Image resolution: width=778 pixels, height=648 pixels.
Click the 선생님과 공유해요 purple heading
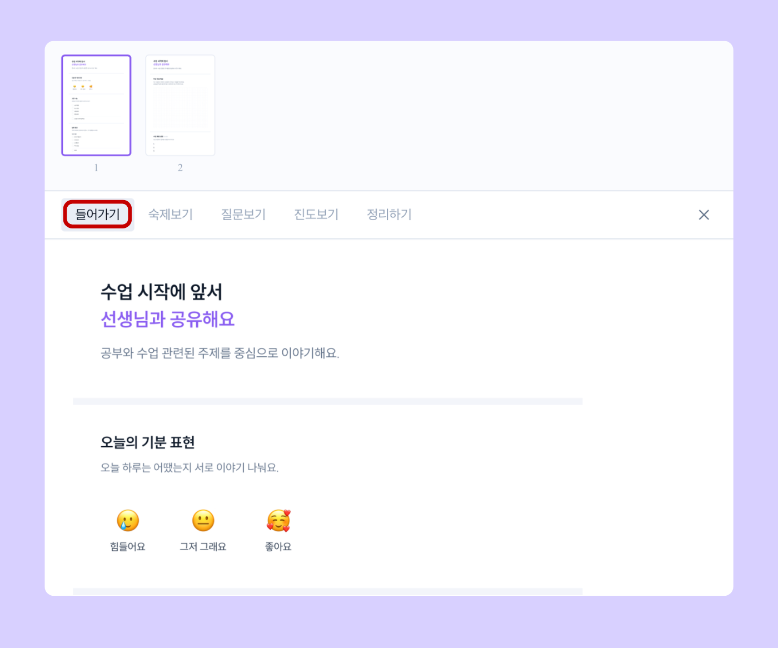167,319
